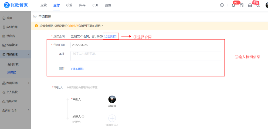Open the apps grid icon
The height and width of the screenshot is (129, 268).
[242, 5]
